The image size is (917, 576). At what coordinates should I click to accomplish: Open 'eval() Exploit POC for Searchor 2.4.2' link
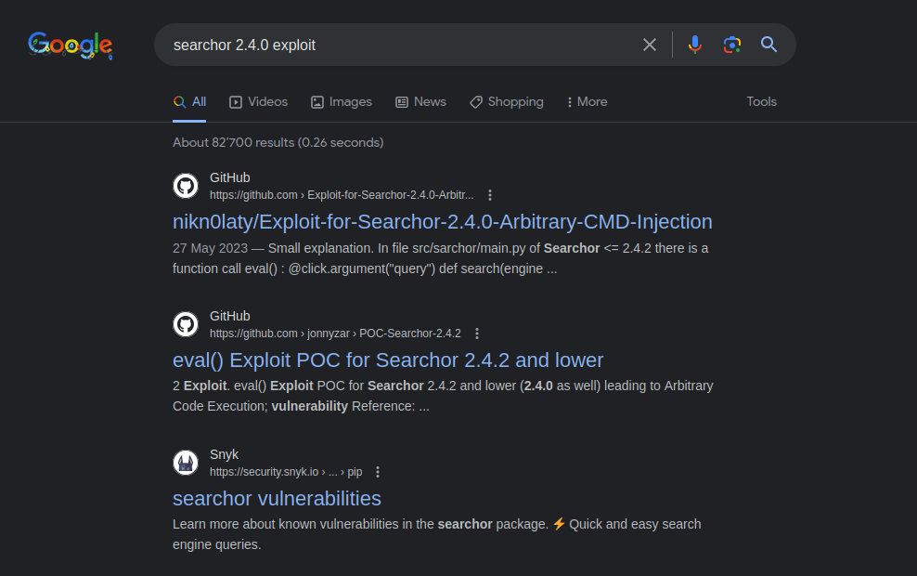388,360
